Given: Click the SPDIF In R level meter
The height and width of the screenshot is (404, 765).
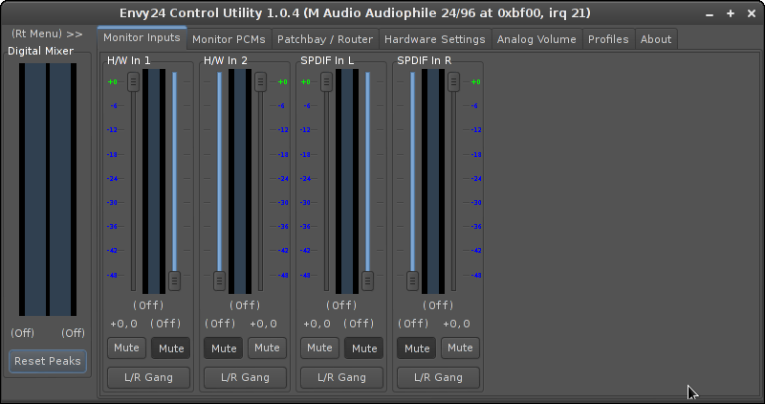Looking at the screenshot, I should [x=433, y=181].
